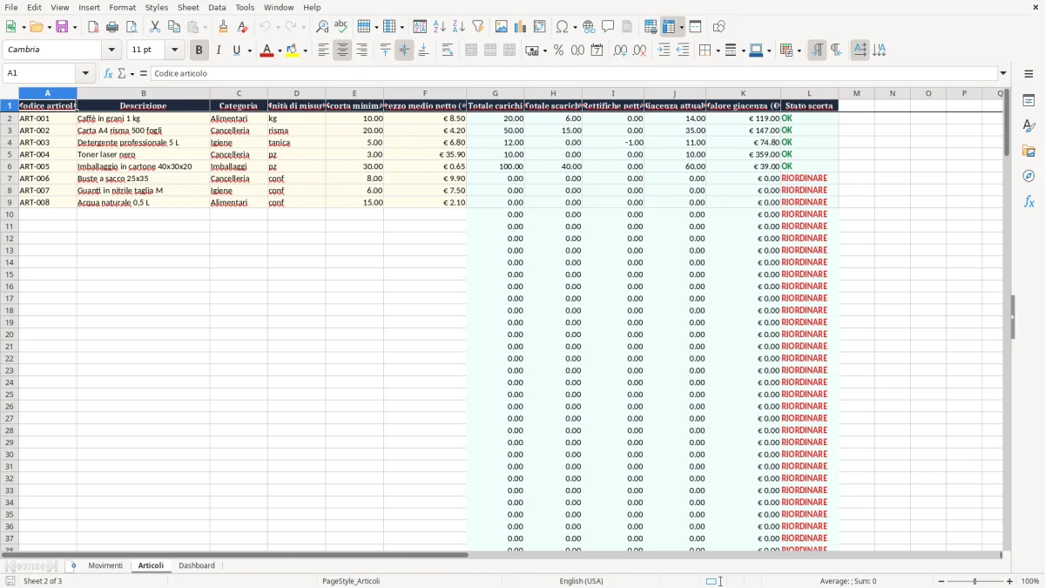Toggle Bold formatting

pyautogui.click(x=199, y=51)
